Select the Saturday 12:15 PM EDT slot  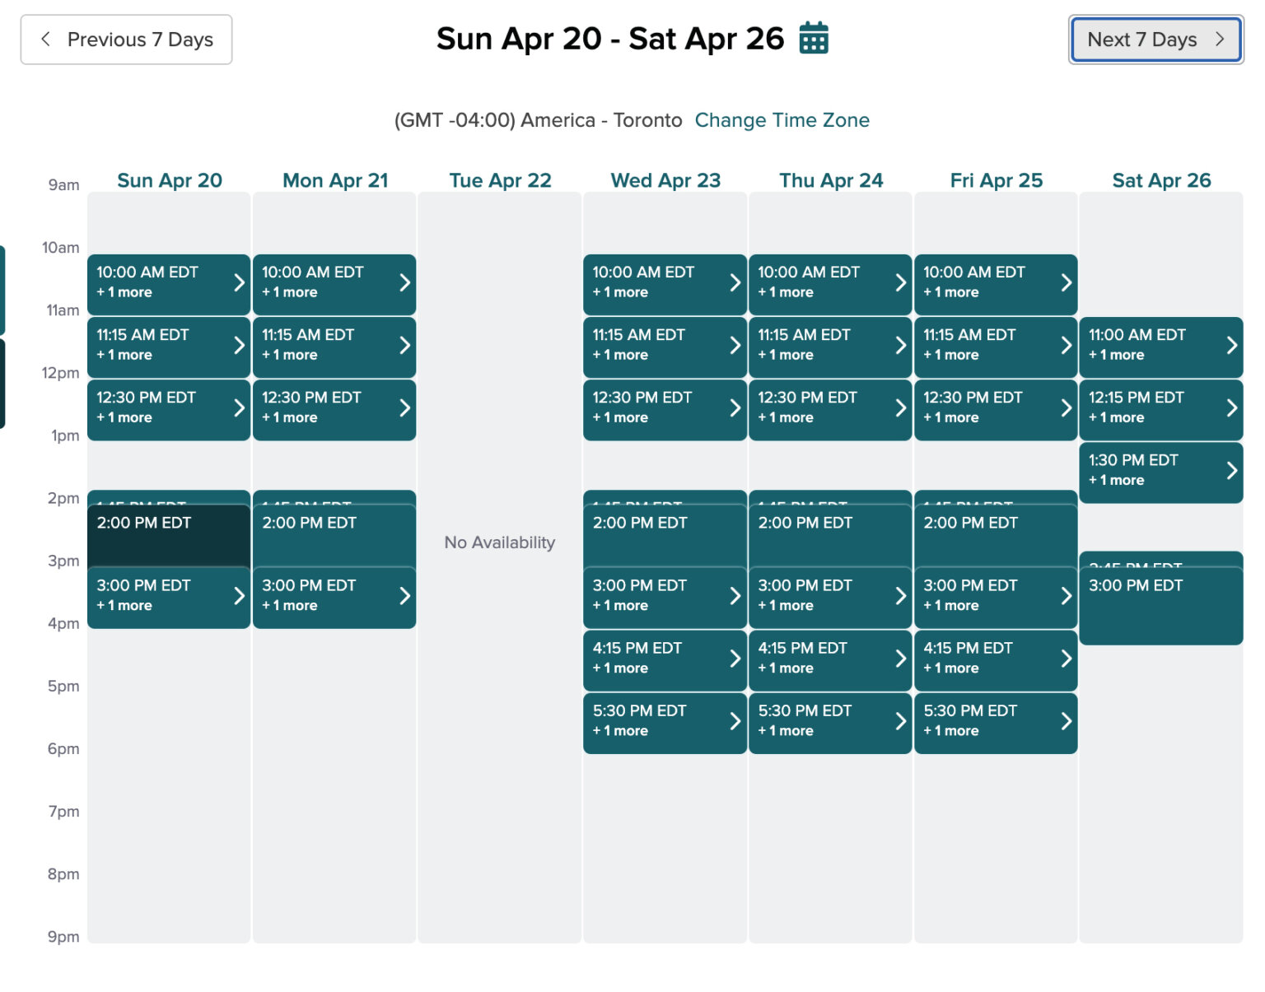coord(1149,408)
